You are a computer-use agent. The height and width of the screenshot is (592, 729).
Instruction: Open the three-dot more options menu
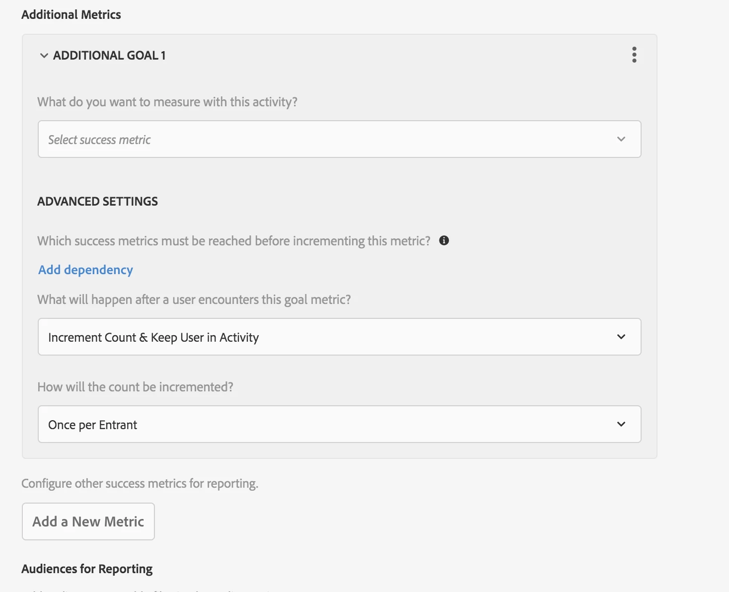pyautogui.click(x=634, y=55)
